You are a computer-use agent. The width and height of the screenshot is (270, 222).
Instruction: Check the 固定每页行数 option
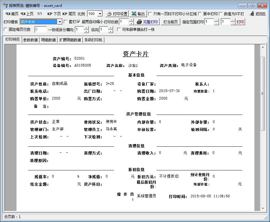click(5, 30)
